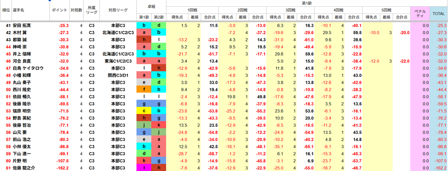Screen dimensions: 448x171
Task: Click player name 河合 良直
Action: (x=22, y=61)
